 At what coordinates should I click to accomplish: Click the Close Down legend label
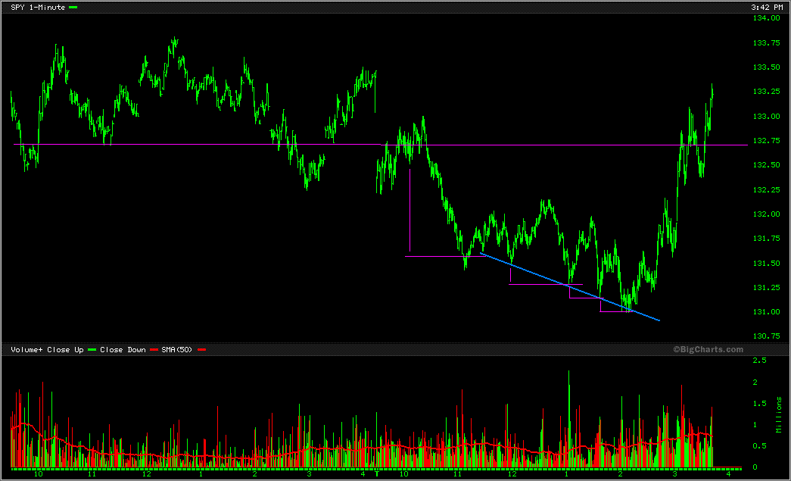(123, 350)
